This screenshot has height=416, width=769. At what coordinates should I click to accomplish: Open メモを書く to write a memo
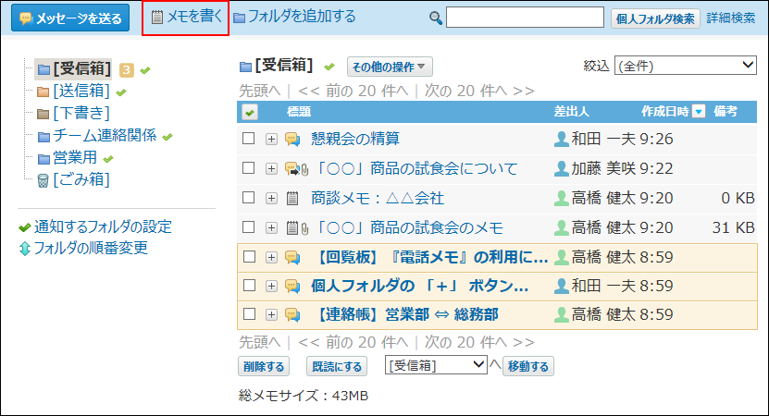[x=186, y=18]
